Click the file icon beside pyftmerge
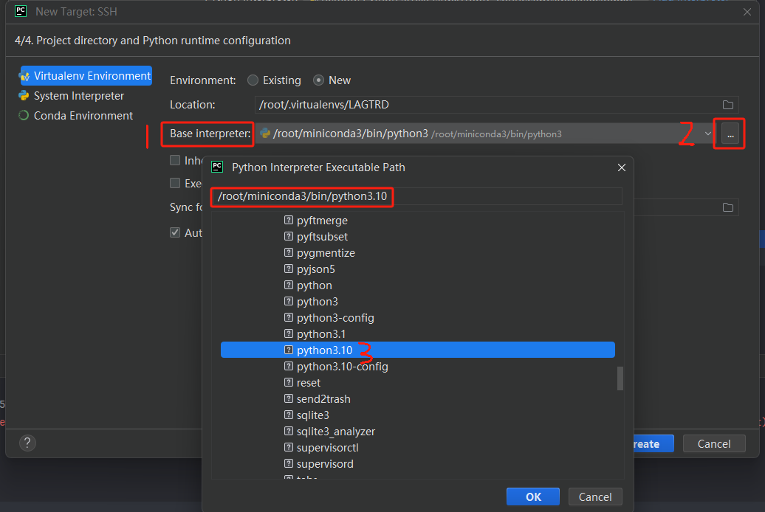 click(289, 221)
